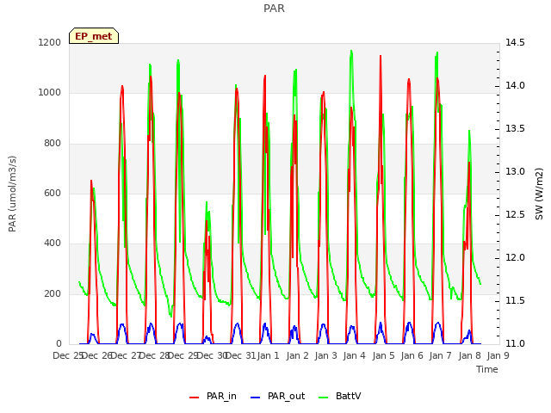Click the 1000 left axis tick label
The image size is (551, 413).
pos(50,93)
